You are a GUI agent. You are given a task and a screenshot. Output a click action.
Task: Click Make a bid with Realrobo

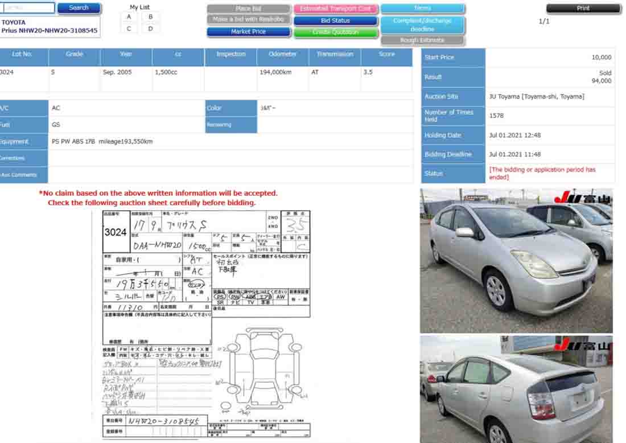tap(248, 19)
